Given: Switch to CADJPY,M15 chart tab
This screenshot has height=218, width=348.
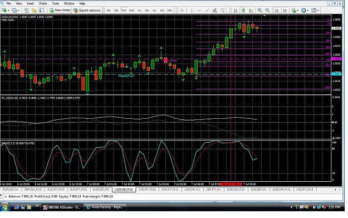Looking at the screenshot, I should point(147,190).
